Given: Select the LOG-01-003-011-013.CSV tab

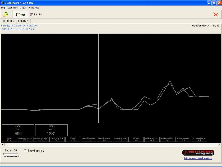Looking at the screenshot, I should click(x=15, y=21).
